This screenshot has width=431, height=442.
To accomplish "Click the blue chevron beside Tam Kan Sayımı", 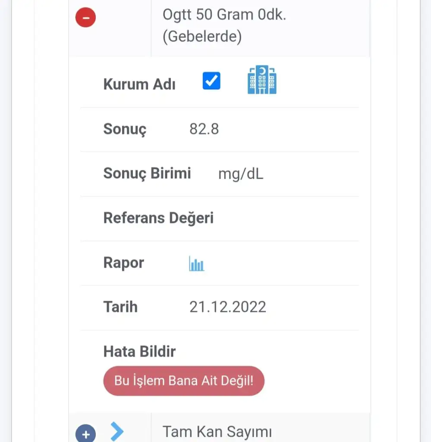I will (x=117, y=431).
